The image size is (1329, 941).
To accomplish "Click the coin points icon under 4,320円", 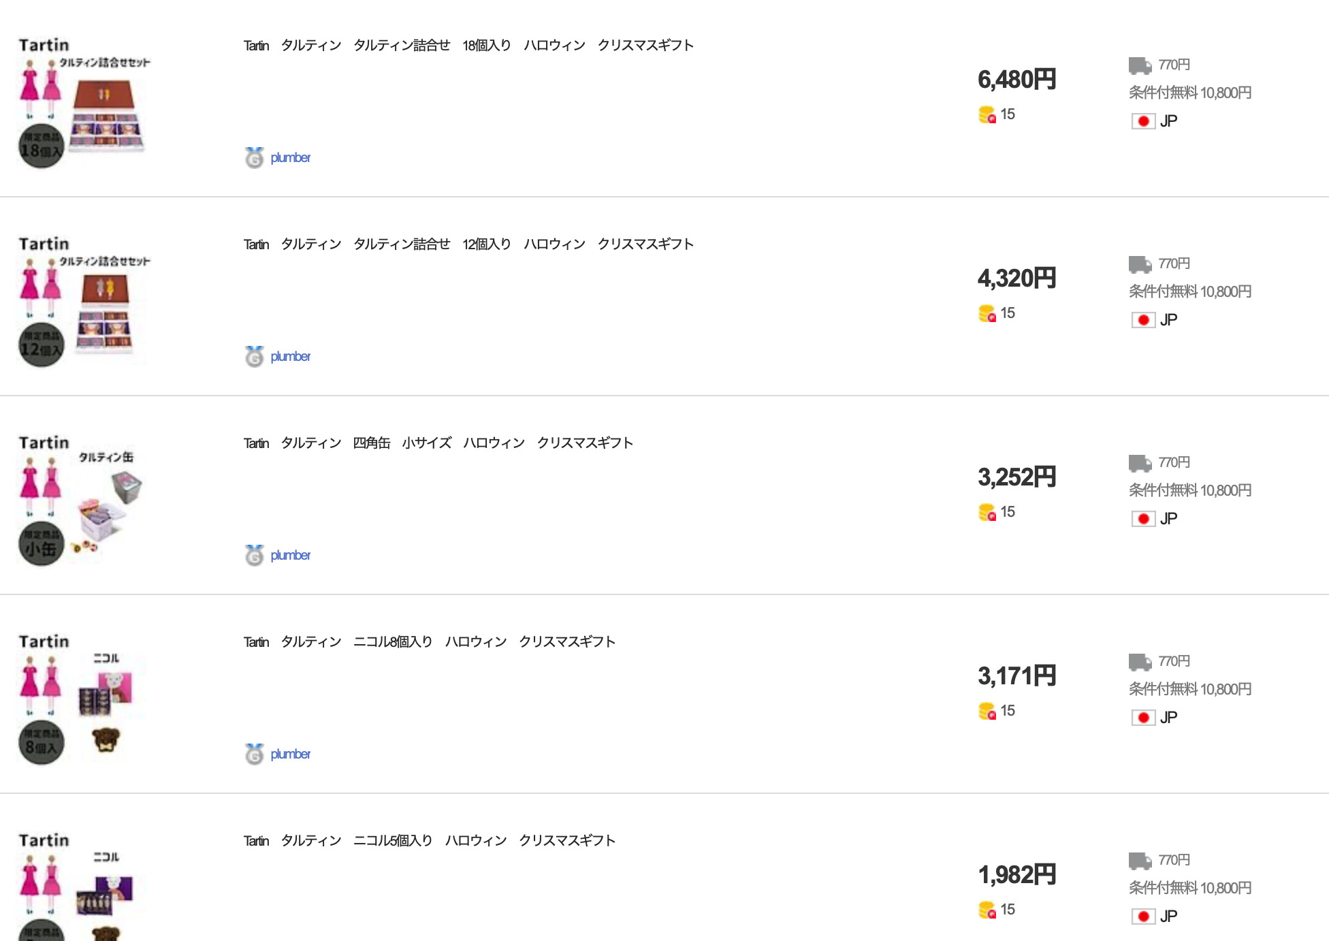I will coord(987,313).
